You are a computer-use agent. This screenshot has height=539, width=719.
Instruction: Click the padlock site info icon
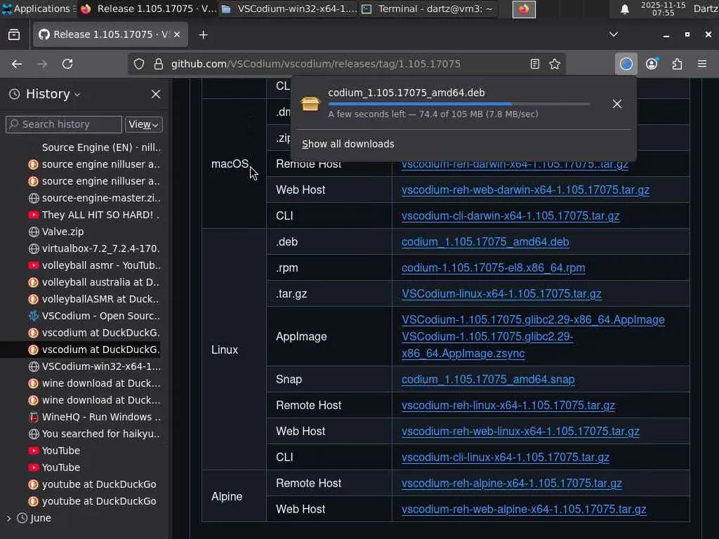pos(158,64)
